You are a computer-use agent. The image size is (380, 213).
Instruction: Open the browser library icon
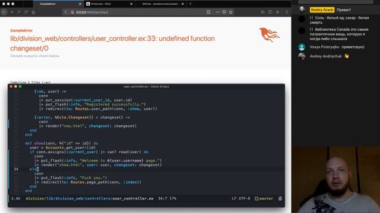(263, 12)
